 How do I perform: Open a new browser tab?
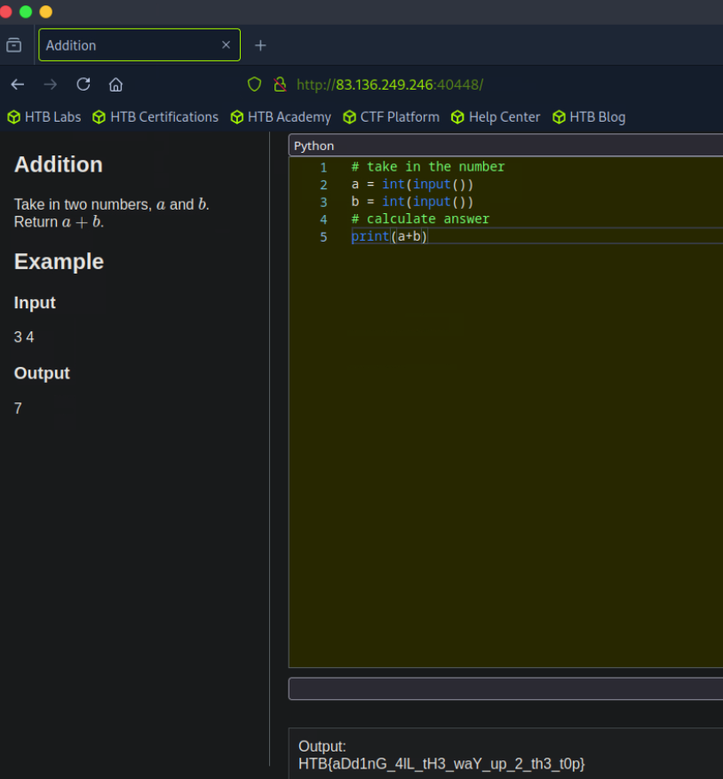coord(260,45)
